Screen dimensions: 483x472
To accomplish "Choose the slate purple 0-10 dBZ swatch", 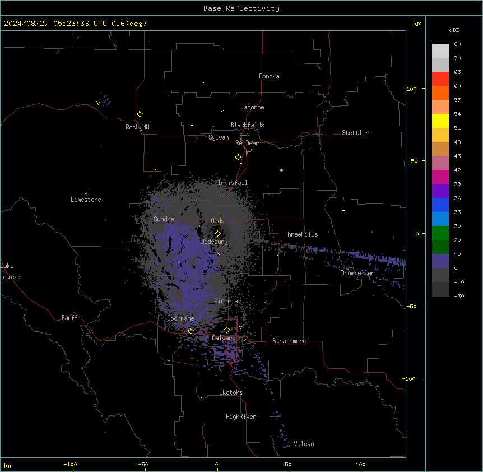I will click(x=440, y=261).
